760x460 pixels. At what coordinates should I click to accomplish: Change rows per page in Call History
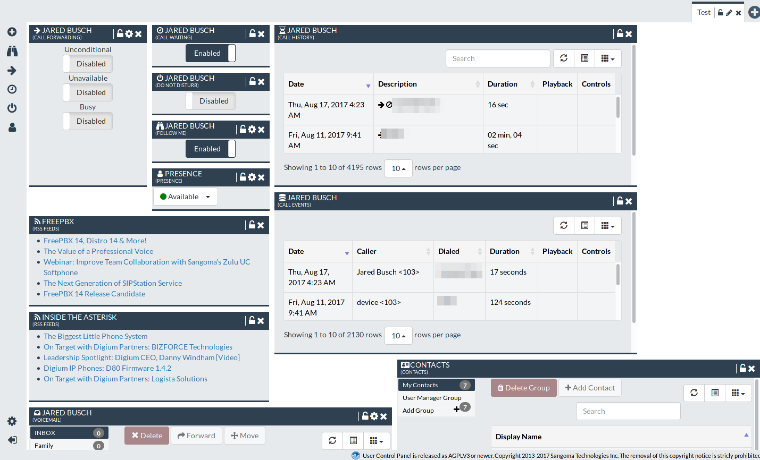tap(398, 168)
